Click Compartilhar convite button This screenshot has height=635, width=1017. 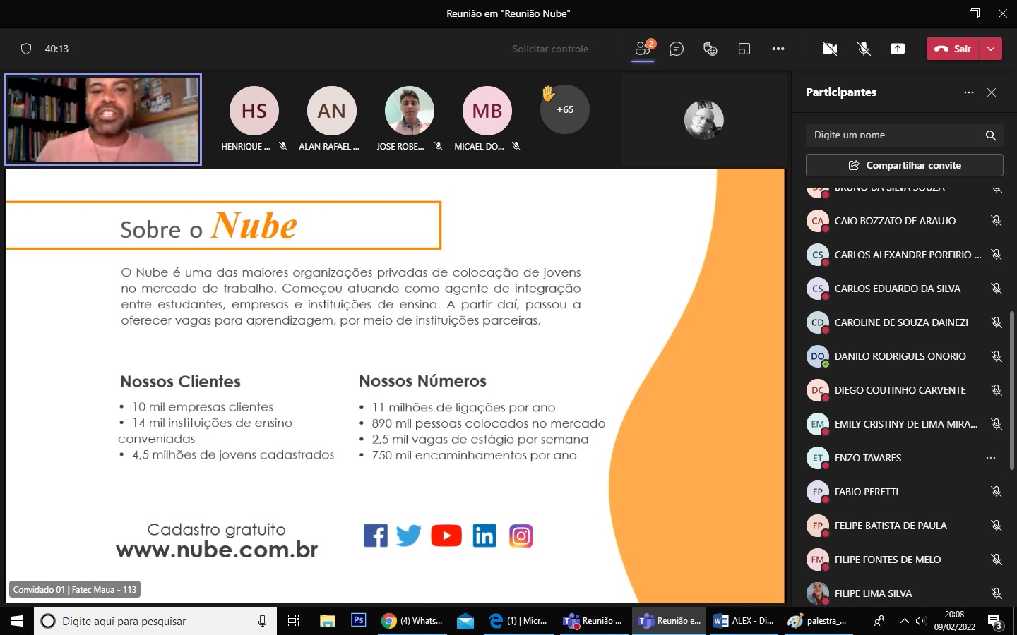click(x=905, y=165)
